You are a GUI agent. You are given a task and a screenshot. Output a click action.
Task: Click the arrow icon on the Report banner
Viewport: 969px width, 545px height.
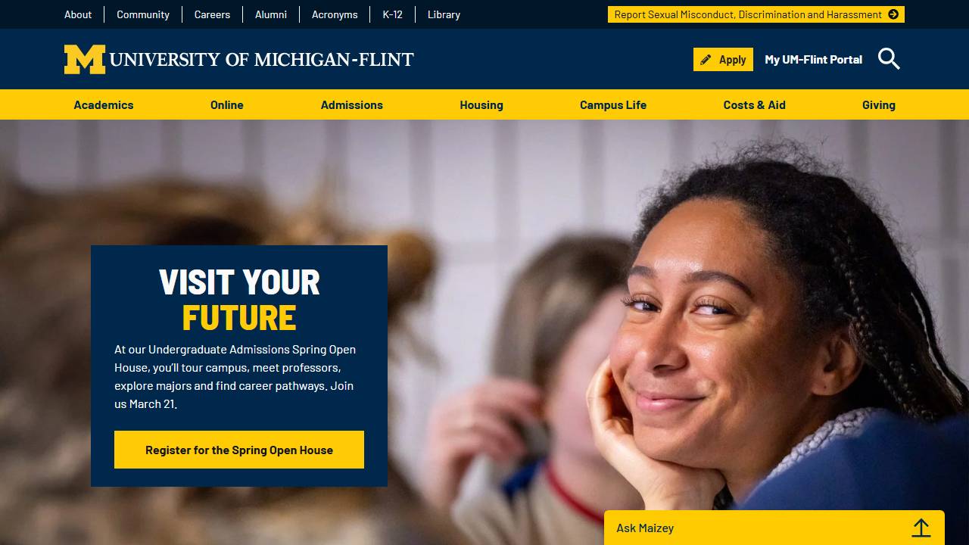pyautogui.click(x=893, y=14)
